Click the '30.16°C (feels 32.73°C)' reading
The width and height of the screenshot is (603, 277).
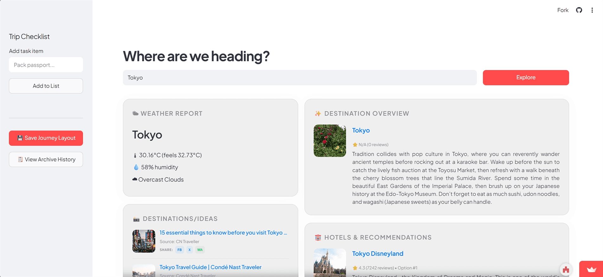[x=170, y=155]
